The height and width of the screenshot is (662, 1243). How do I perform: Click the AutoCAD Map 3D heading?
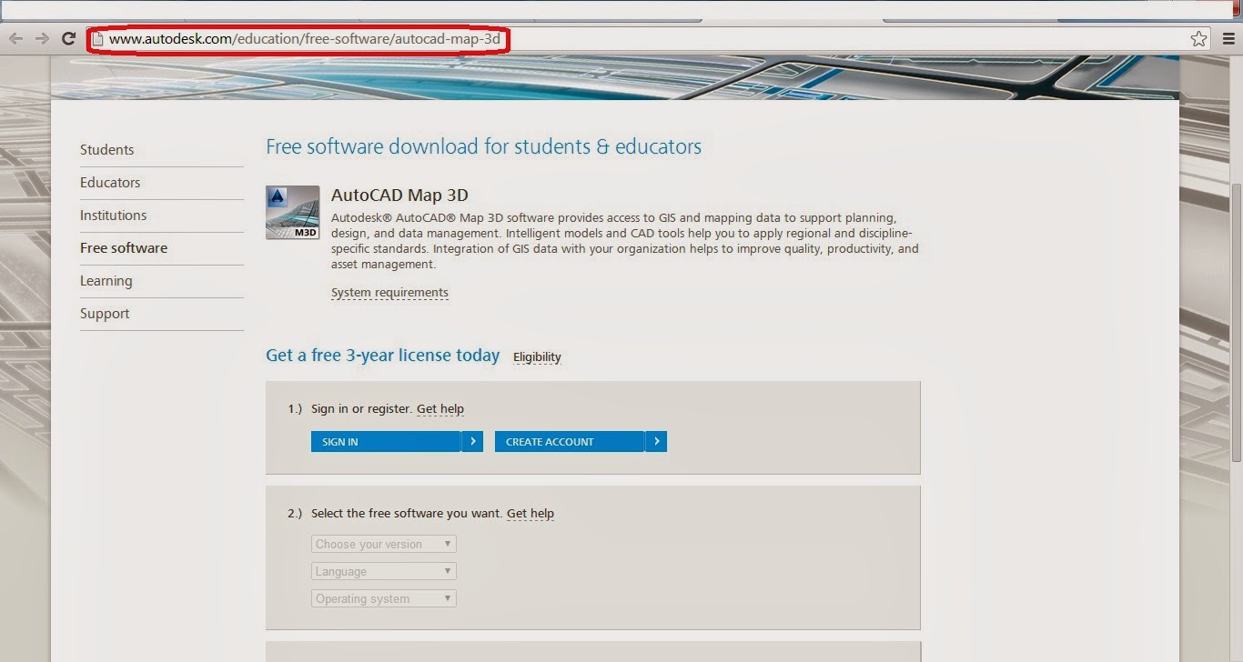point(399,195)
